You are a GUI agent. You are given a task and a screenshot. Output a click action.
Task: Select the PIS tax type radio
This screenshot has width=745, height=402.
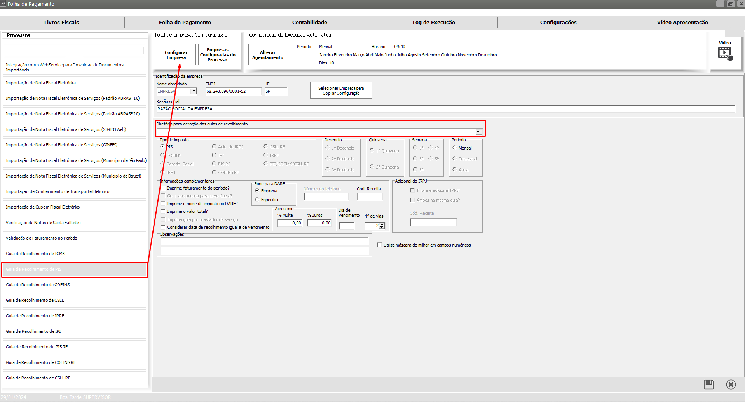pos(162,147)
